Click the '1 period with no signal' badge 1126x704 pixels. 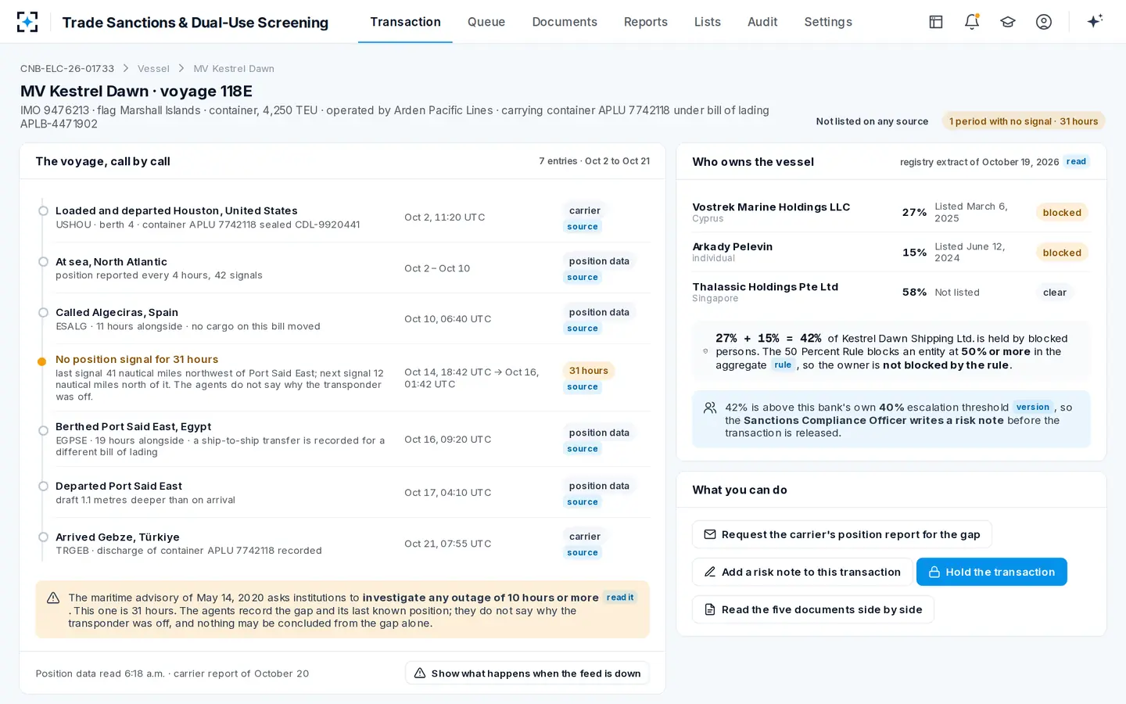pyautogui.click(x=1024, y=121)
